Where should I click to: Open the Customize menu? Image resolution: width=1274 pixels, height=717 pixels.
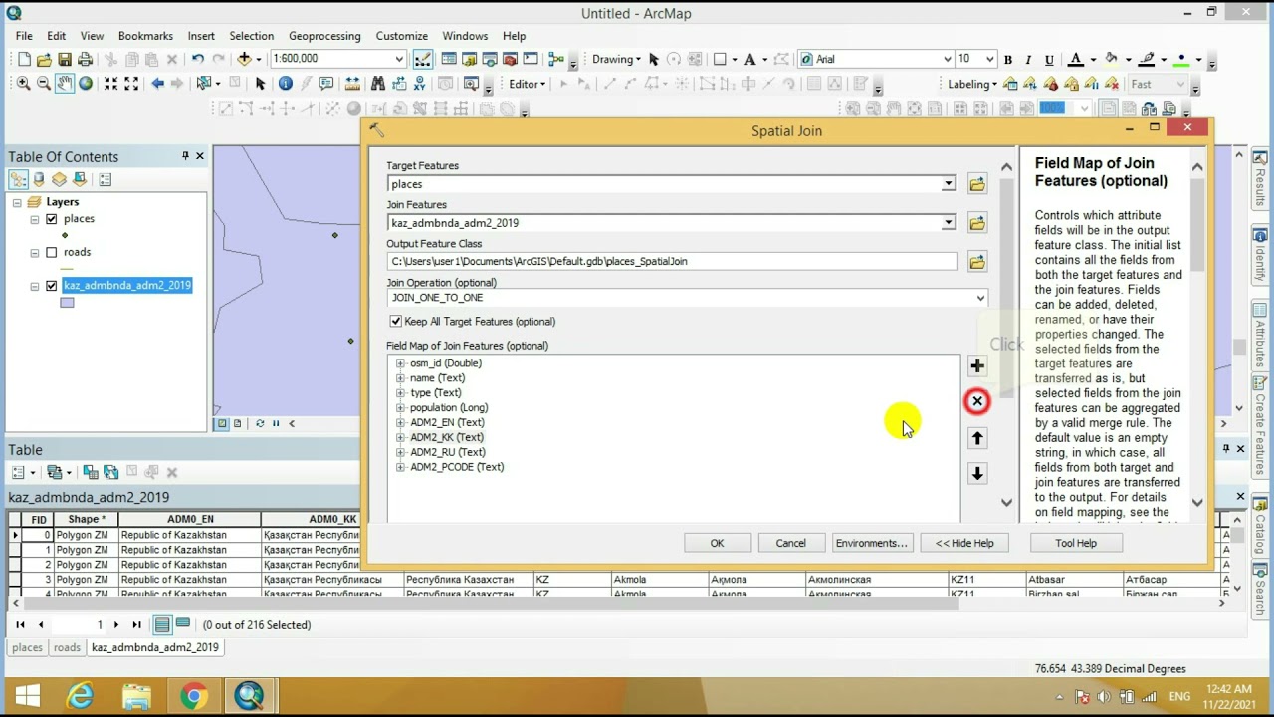point(401,36)
